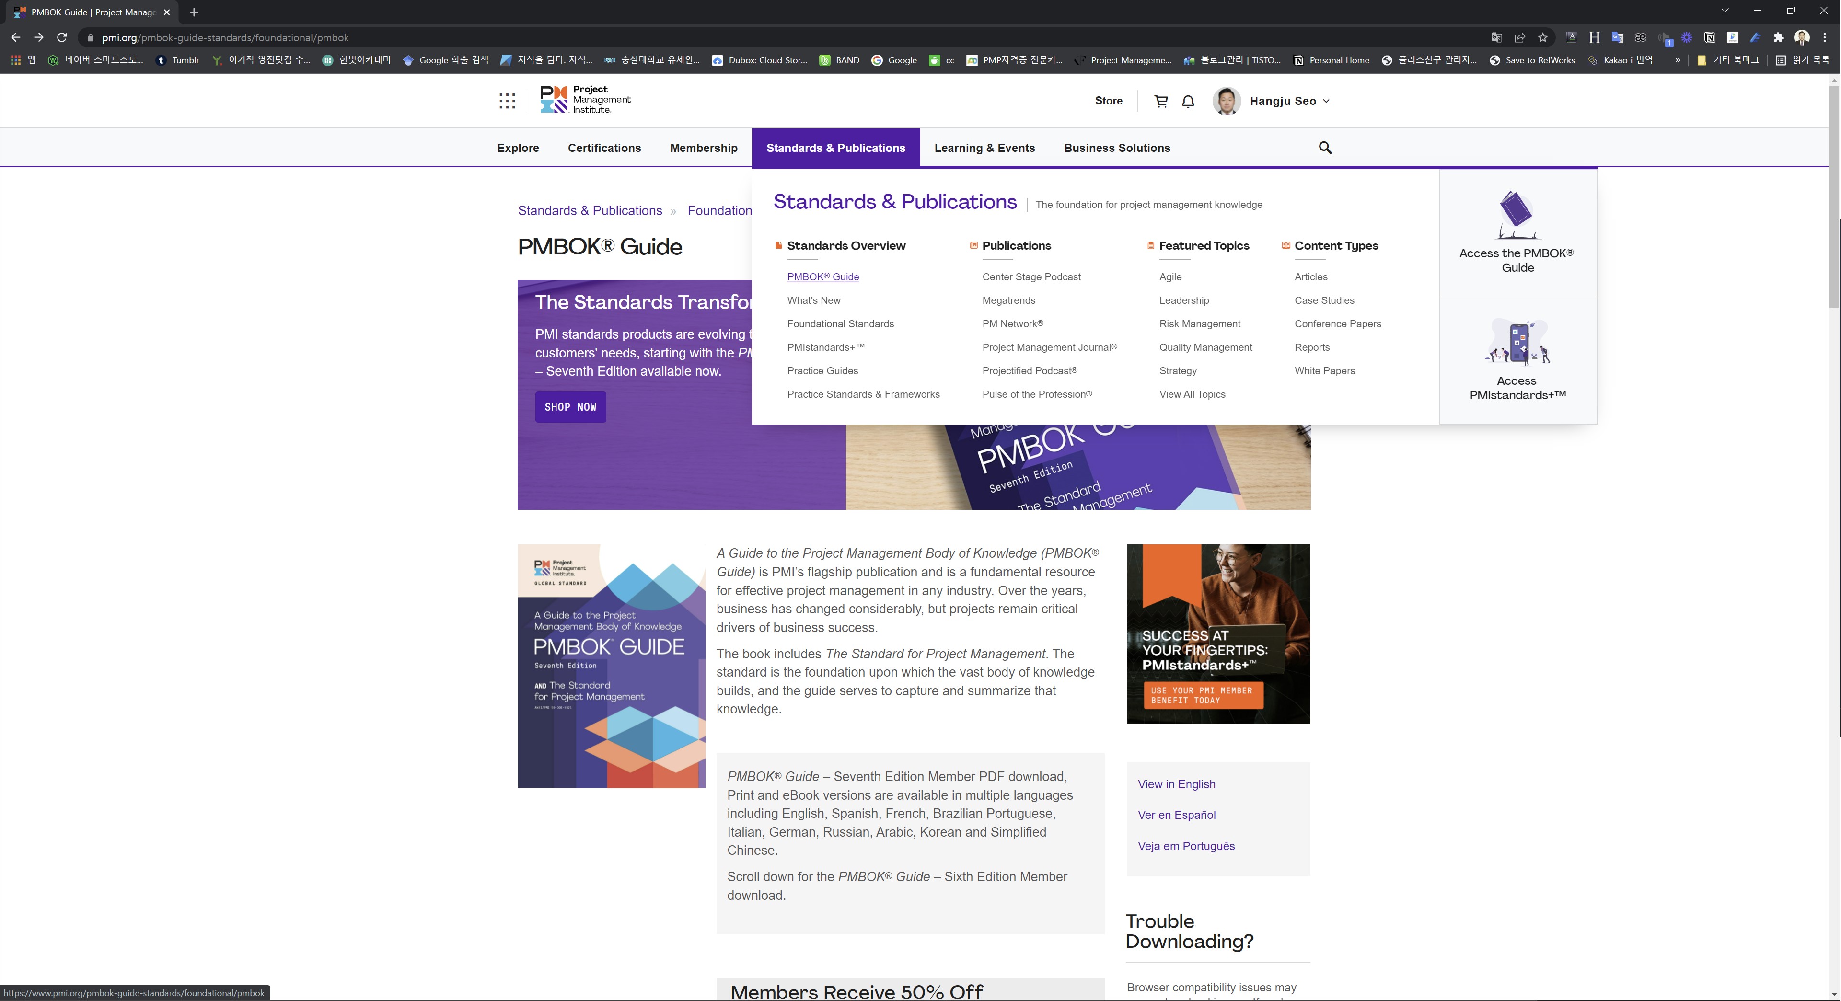Click the PMBOK Guide book cover thumbnail
The width and height of the screenshot is (1841, 1001).
(611, 666)
